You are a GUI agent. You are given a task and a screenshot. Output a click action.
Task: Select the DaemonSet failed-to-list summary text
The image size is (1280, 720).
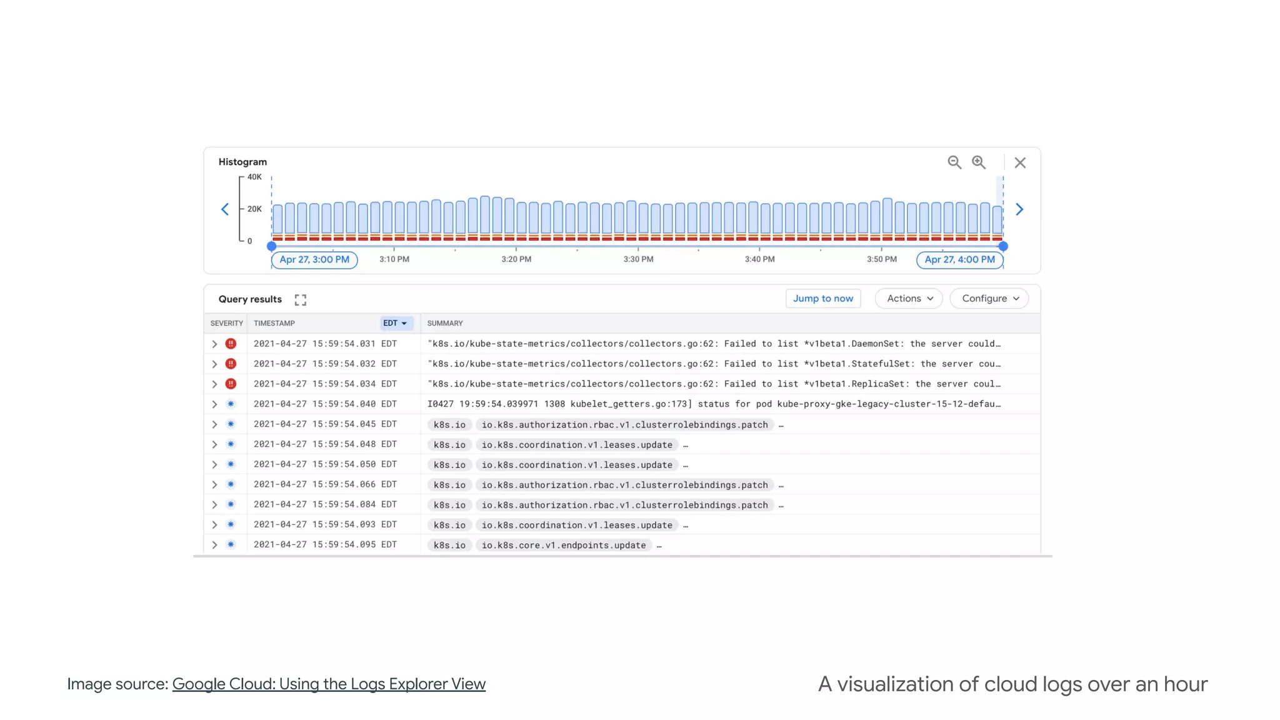(x=714, y=344)
